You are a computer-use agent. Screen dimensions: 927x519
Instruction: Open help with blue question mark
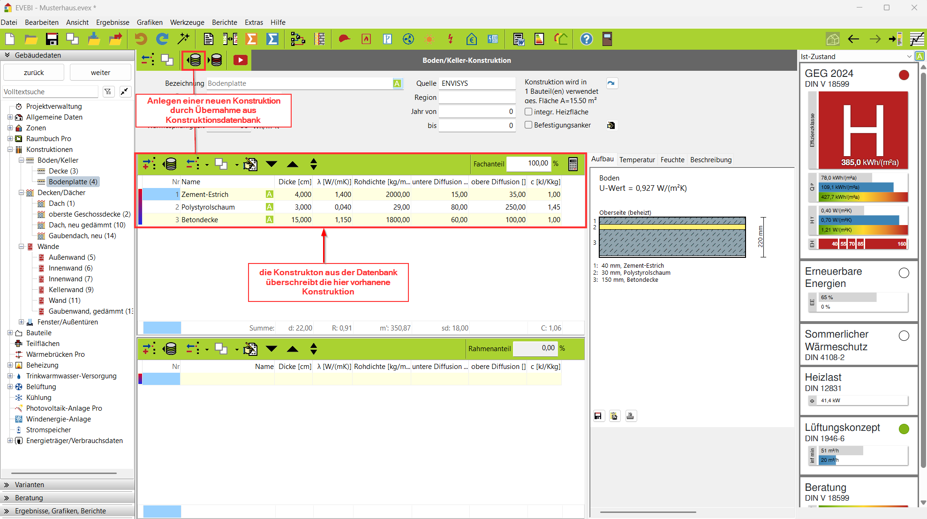587,39
